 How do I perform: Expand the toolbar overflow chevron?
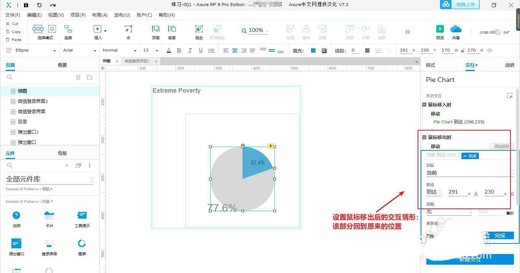(x=407, y=32)
